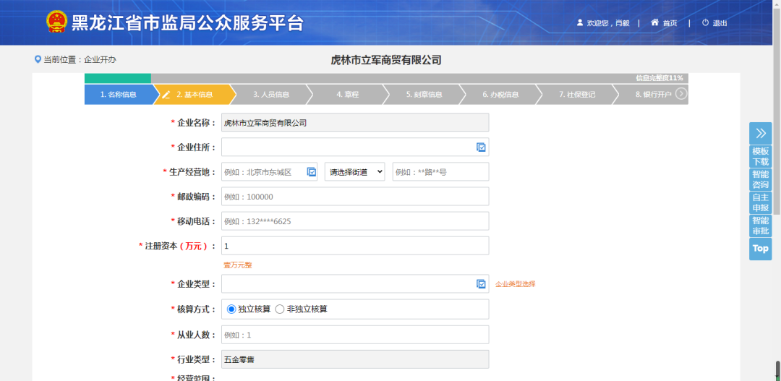The image size is (781, 381).
Task: Open step 6. 办税信息
Action: coord(500,94)
